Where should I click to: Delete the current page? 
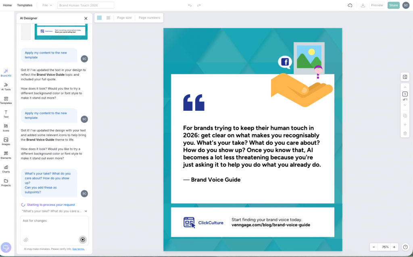click(405, 133)
